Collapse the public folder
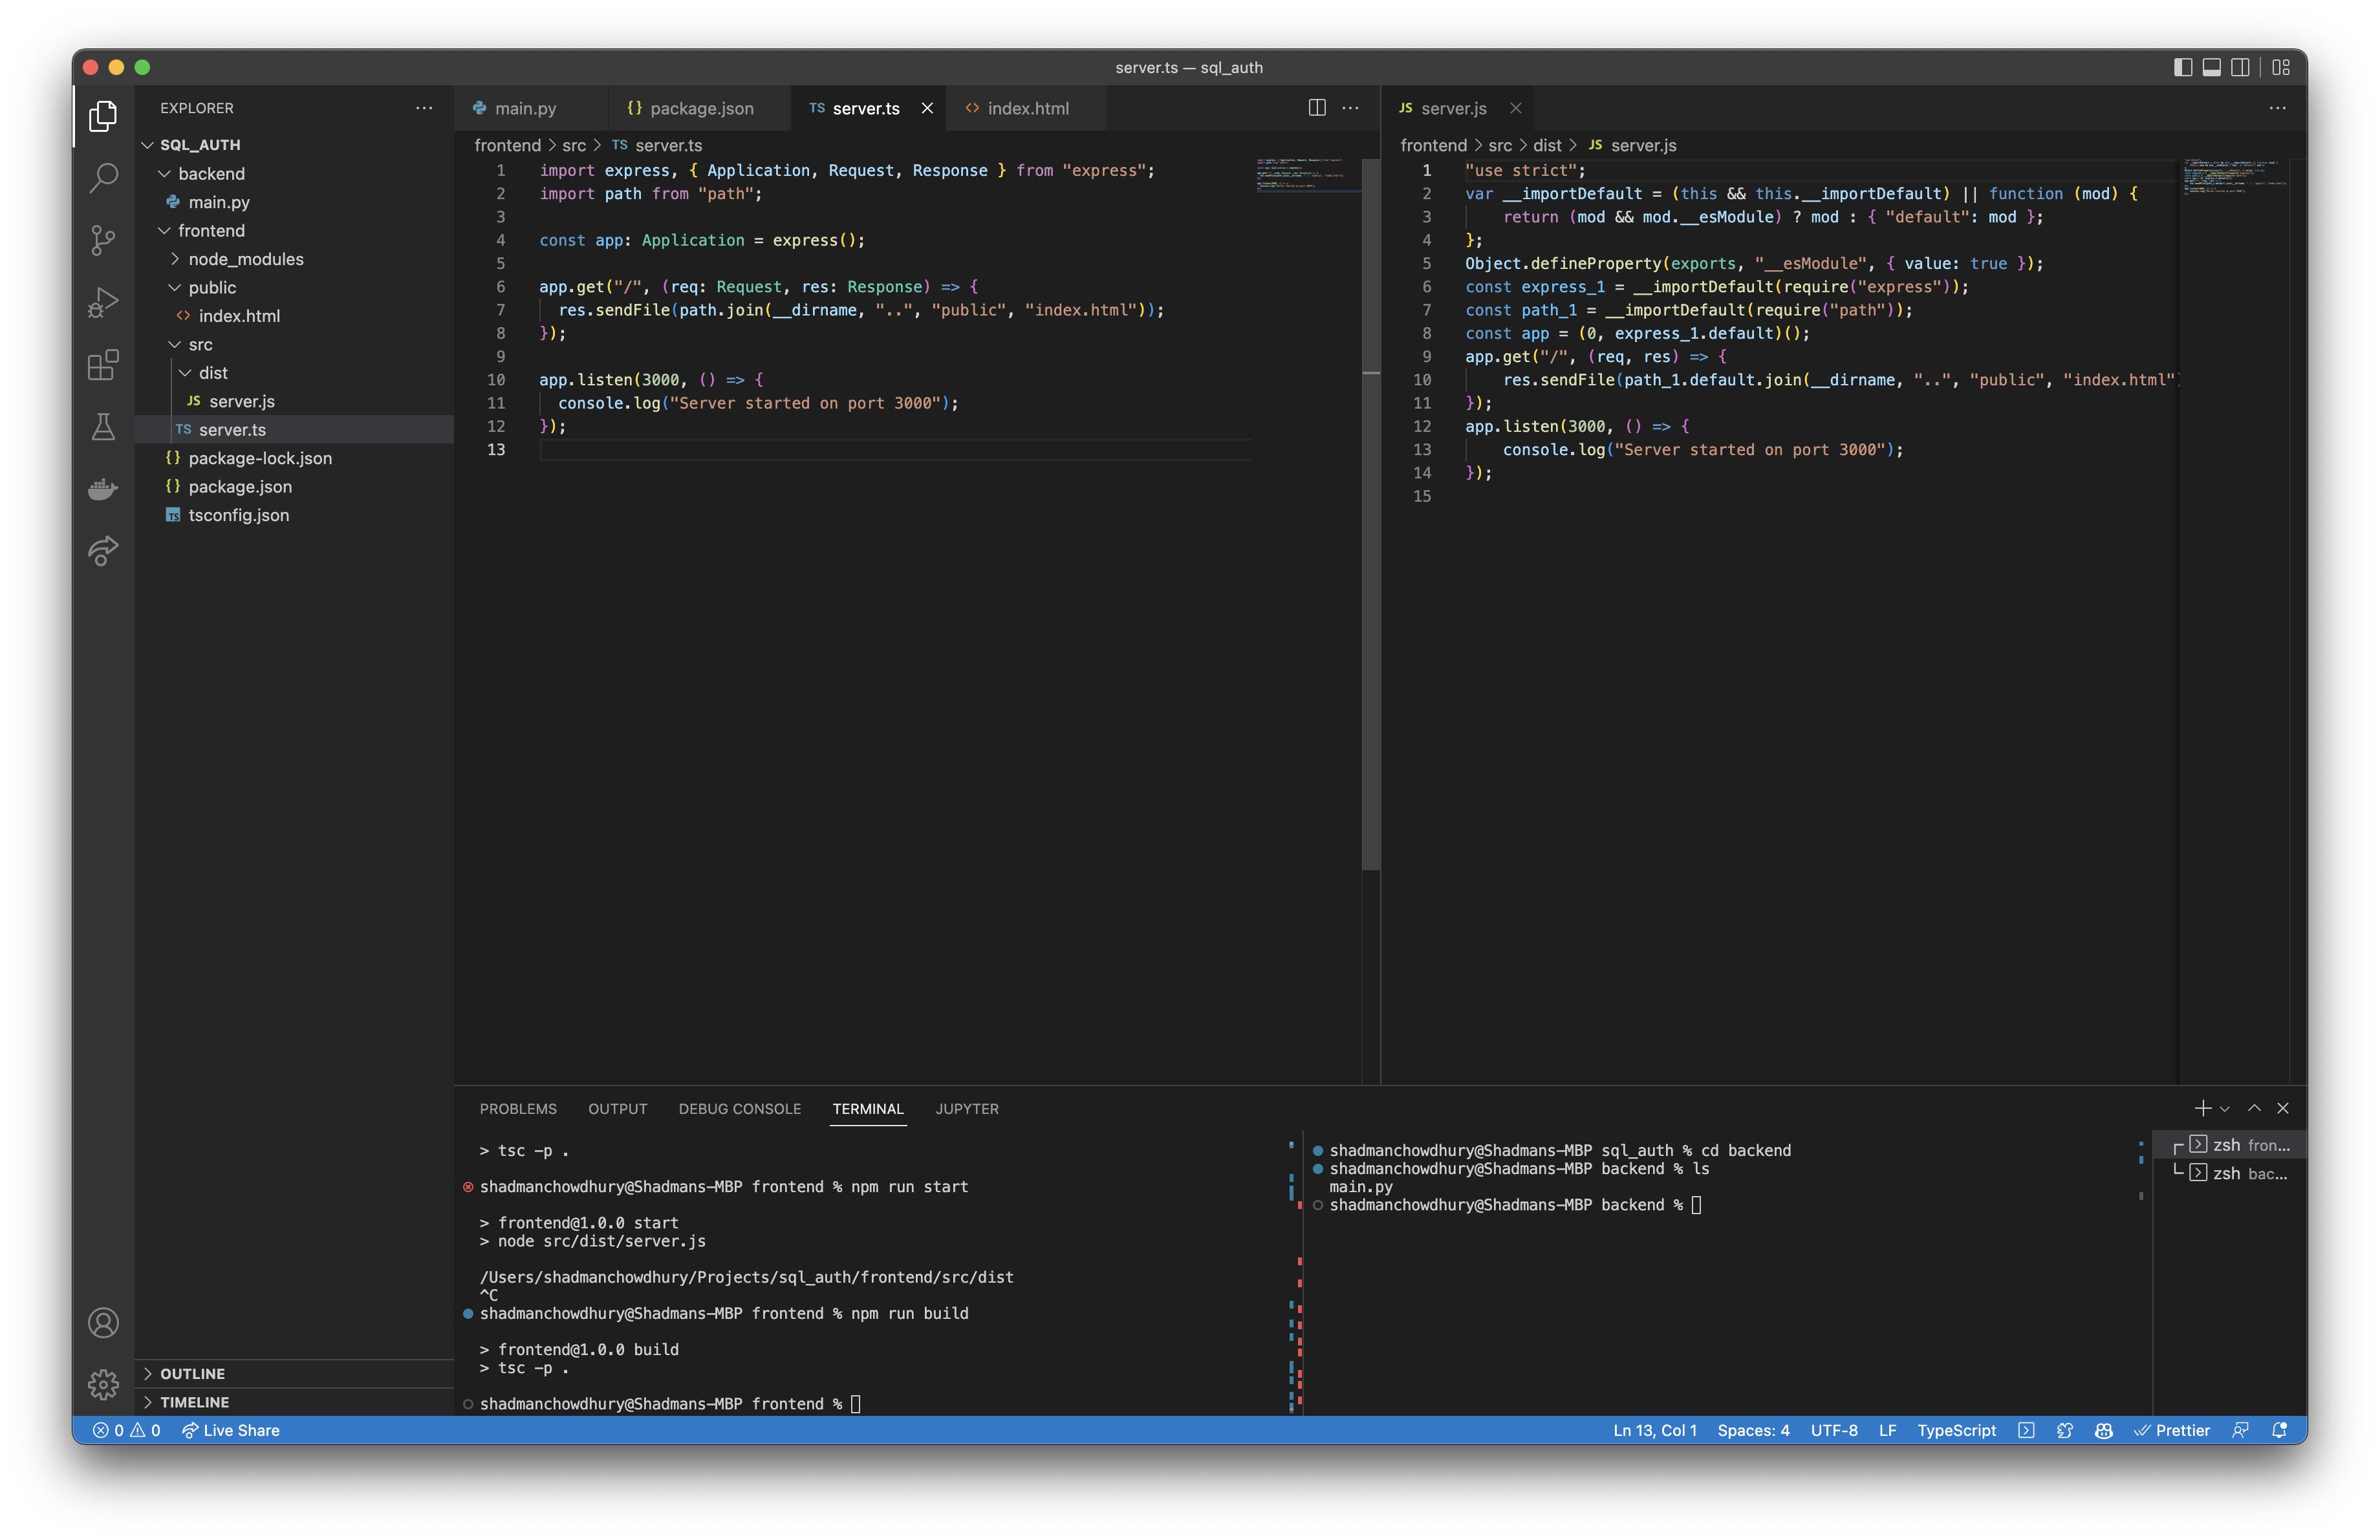Viewport: 2380px width, 1540px height. click(294, 287)
